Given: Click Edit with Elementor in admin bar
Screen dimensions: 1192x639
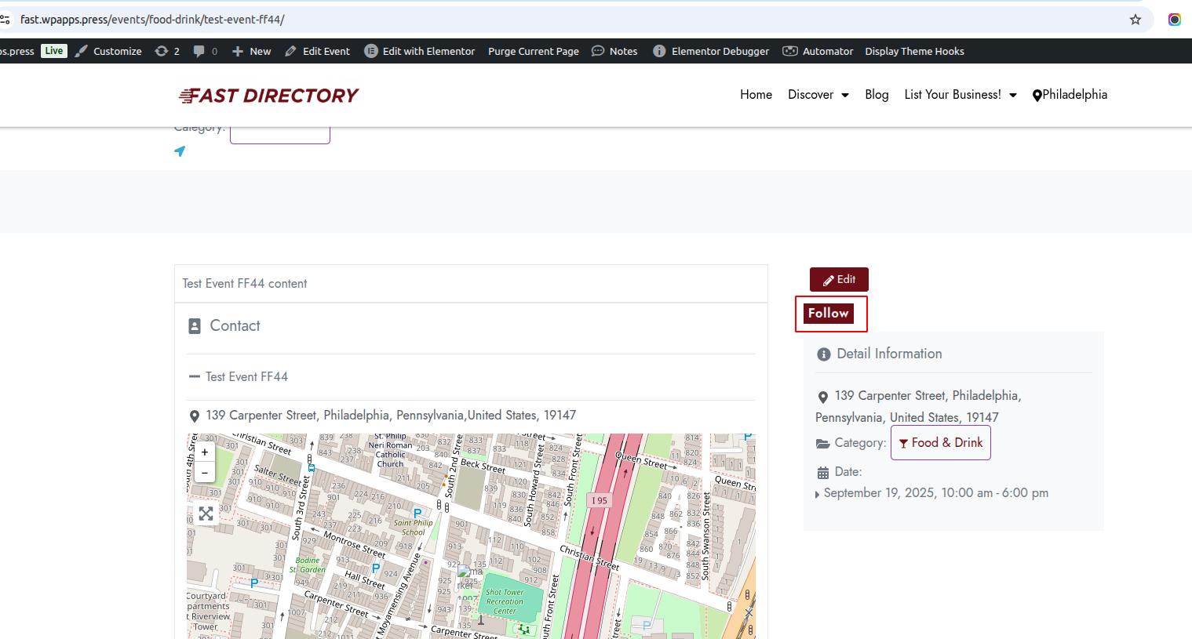Looking at the screenshot, I should (x=420, y=51).
